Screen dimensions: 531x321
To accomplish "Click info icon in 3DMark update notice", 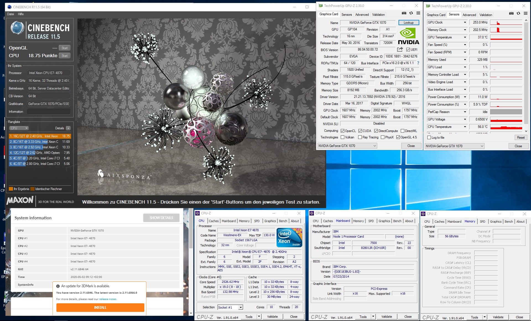I will [x=58, y=286].
